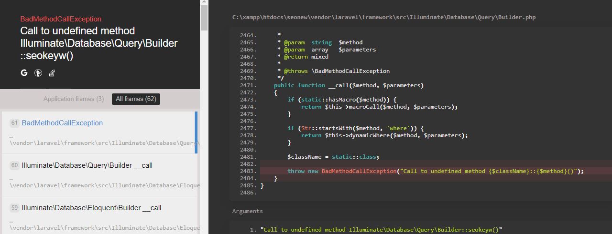Search the error on Stack Overflow icon

tap(52, 73)
